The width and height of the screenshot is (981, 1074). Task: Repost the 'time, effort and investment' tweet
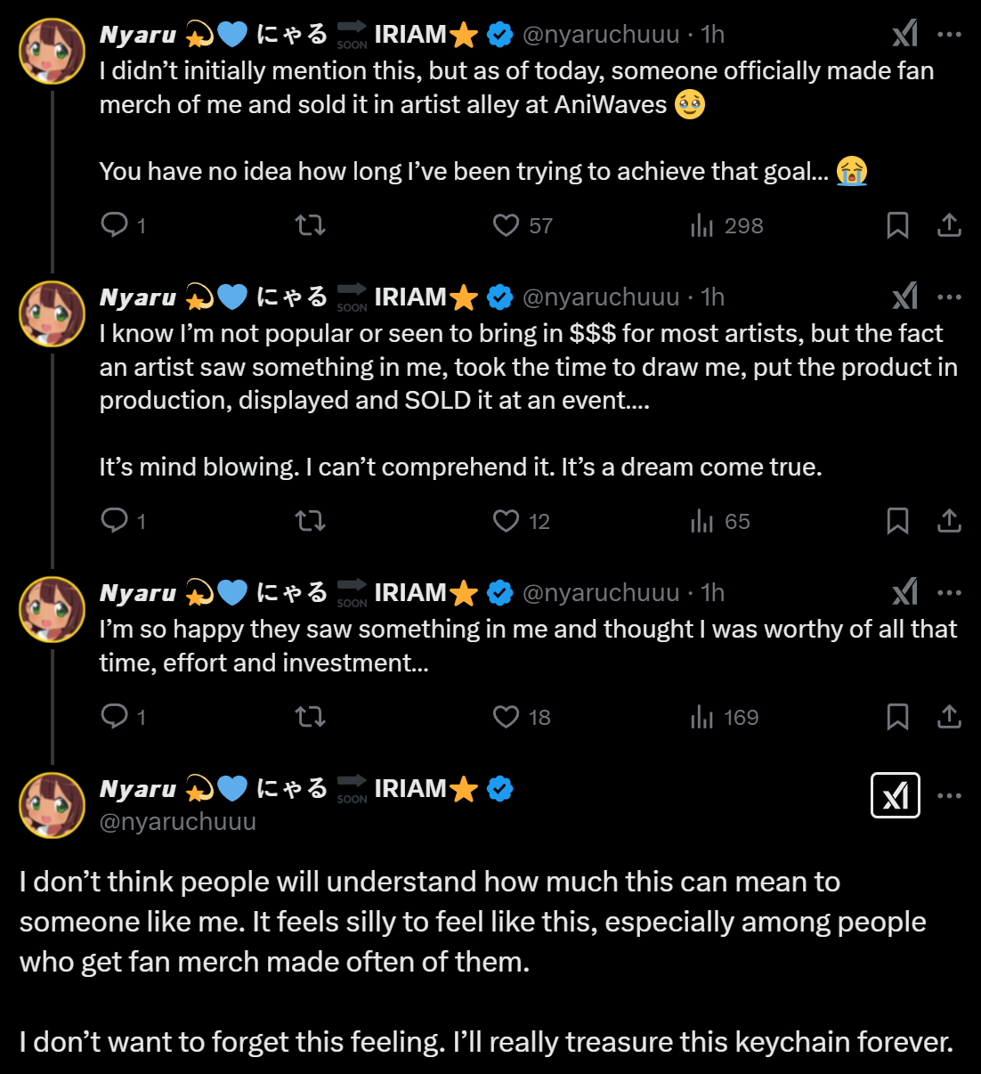310,717
